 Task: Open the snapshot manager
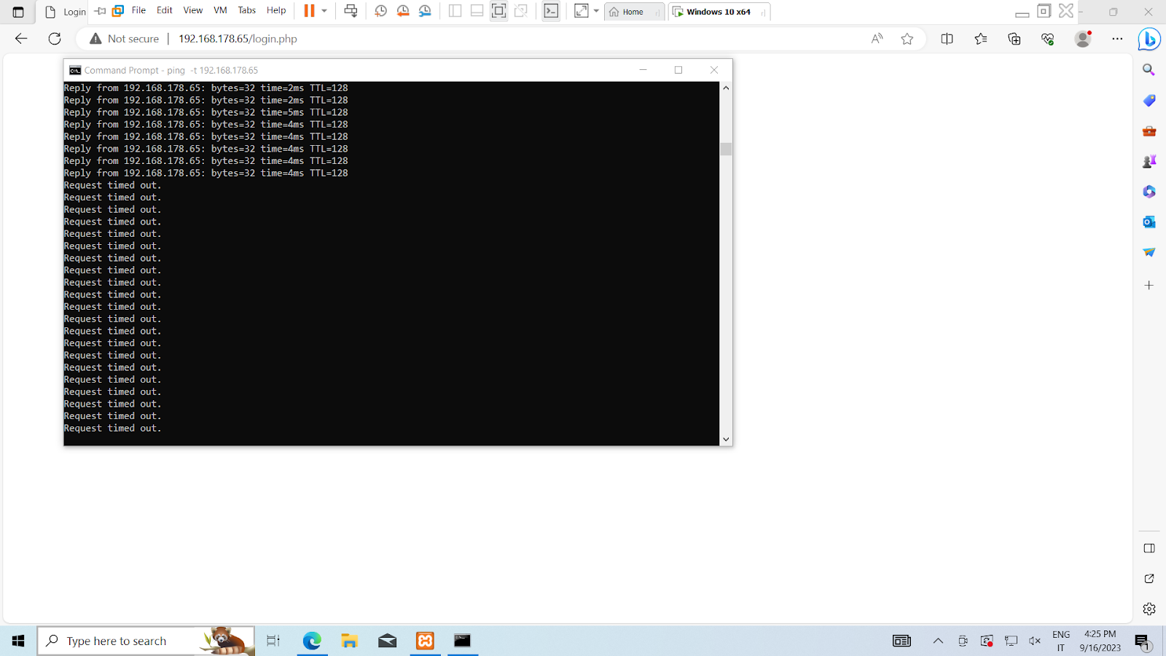(x=425, y=11)
